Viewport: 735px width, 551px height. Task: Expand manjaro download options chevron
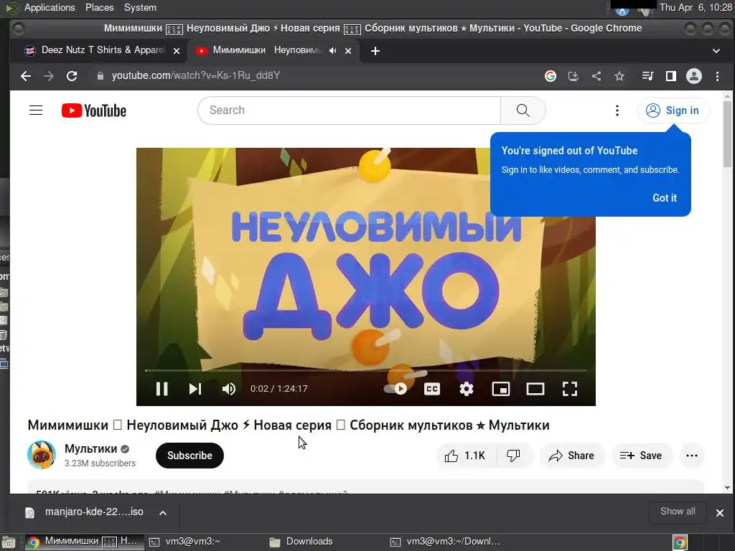click(x=163, y=512)
